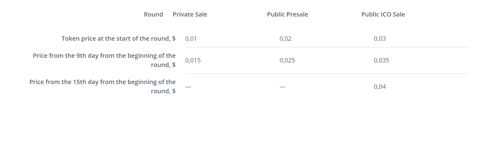Click the Public ICO 9th-day price 0,035

[382, 60]
